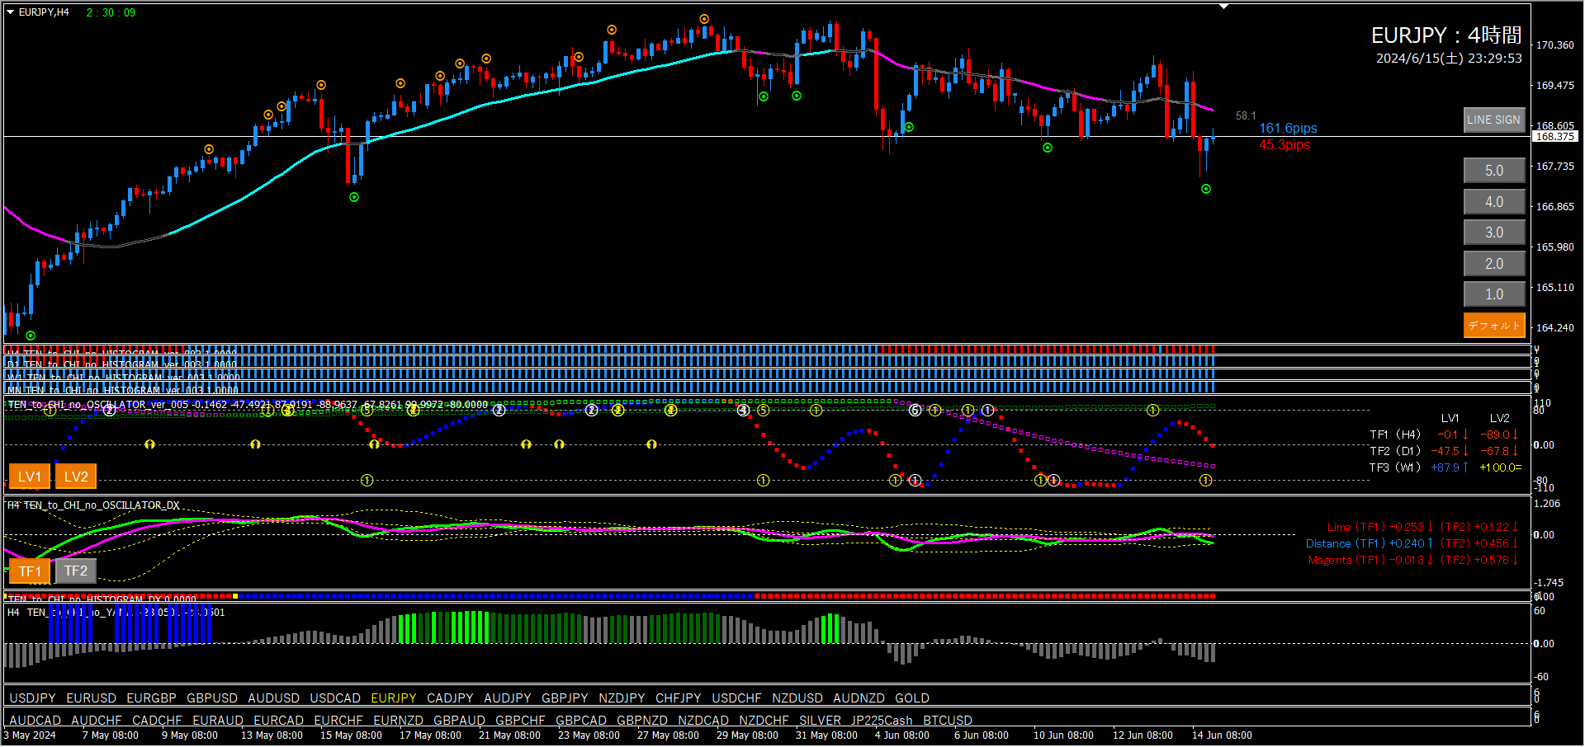Select the 3.0 scale button
Image resolution: width=1585 pixels, height=747 pixels.
(x=1494, y=233)
